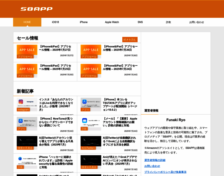Open article アプリセール情報 – 2025年7月26日
This screenshot has width=224, height=176.
[120, 48]
